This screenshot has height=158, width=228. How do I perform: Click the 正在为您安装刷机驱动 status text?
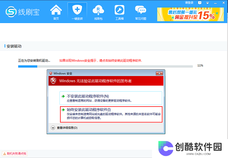(x=34, y=60)
